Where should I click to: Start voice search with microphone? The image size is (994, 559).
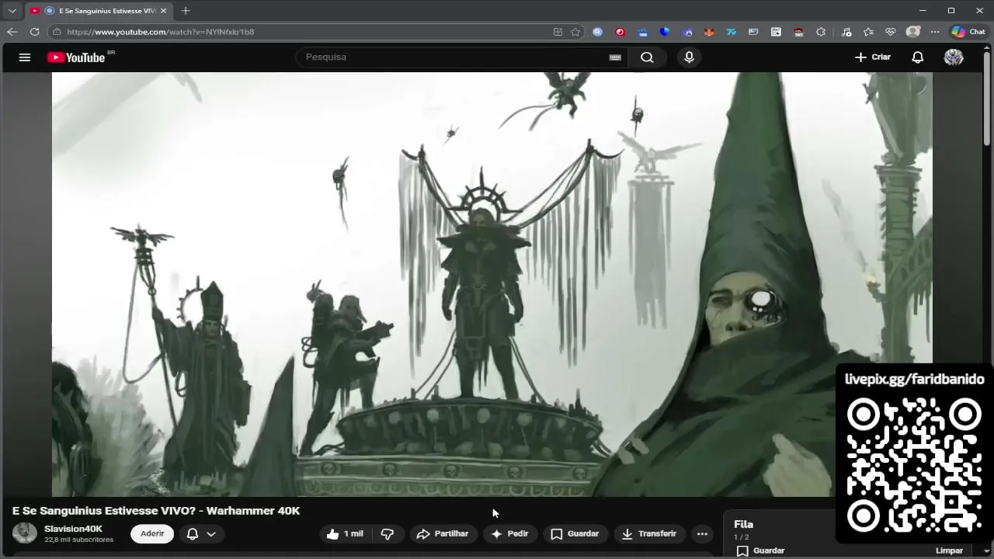click(689, 57)
